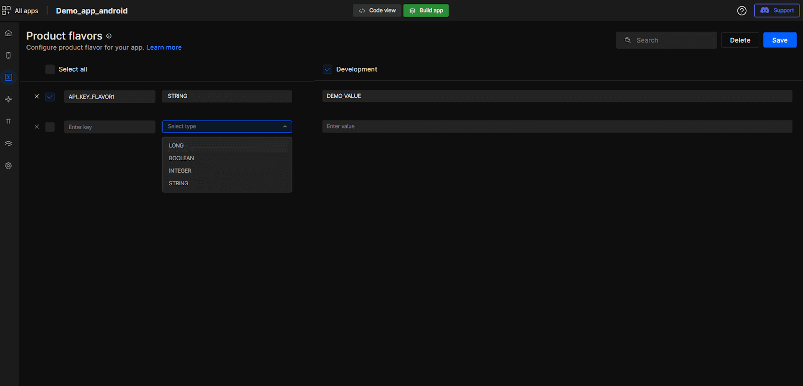Collapse the Select type dropdown
The width and height of the screenshot is (803, 386).
[285, 126]
